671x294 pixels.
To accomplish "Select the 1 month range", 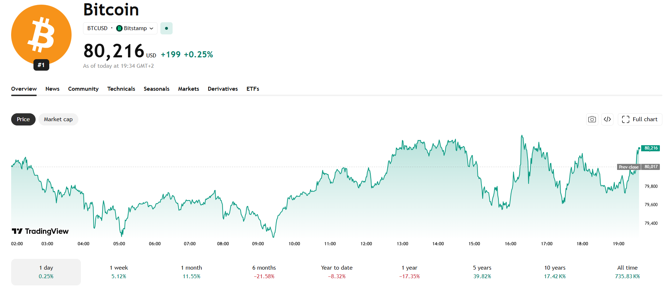I will point(191,272).
